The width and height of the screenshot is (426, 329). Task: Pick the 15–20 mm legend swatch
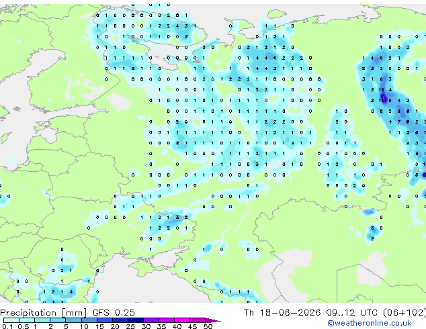(x=105, y=320)
